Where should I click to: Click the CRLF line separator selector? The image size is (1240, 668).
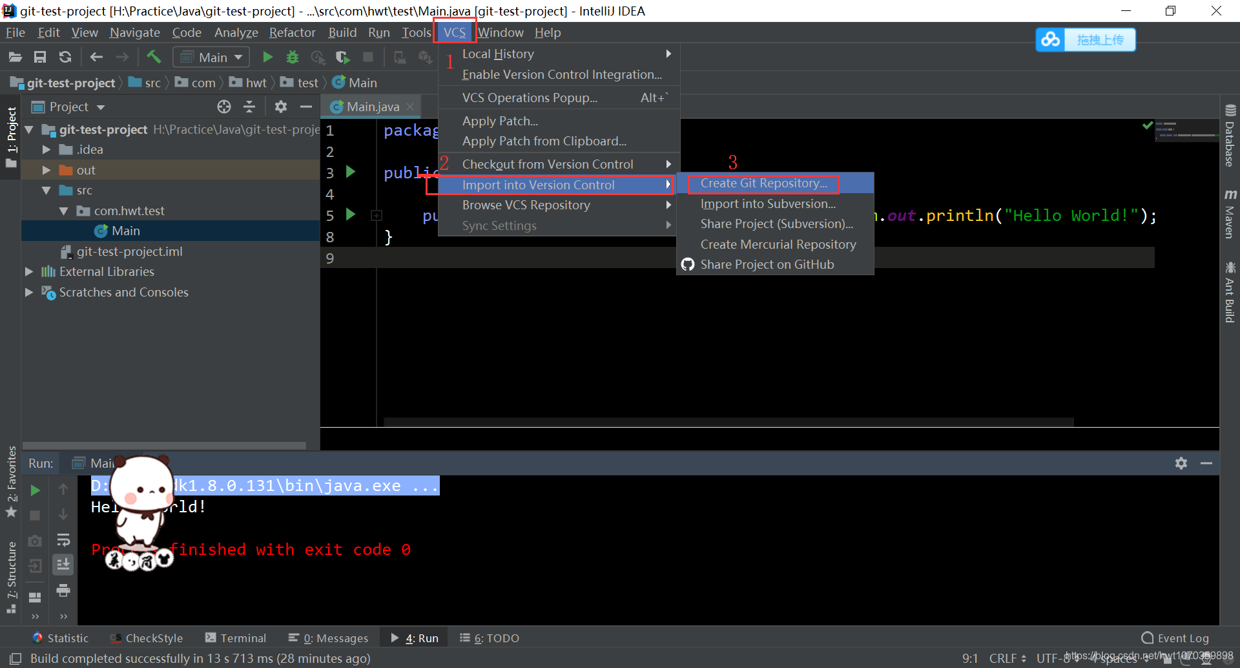[1008, 658]
